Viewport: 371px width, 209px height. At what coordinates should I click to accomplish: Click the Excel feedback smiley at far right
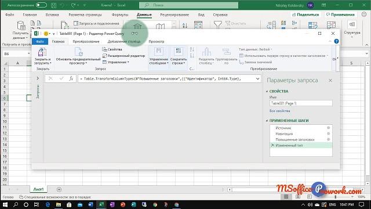pos(364,15)
